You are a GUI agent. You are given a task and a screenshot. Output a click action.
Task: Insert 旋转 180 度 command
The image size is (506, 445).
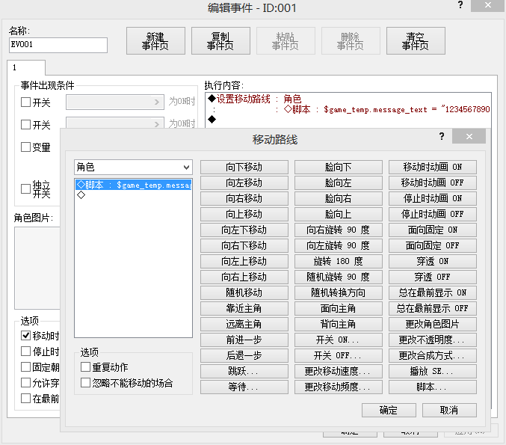338,261
